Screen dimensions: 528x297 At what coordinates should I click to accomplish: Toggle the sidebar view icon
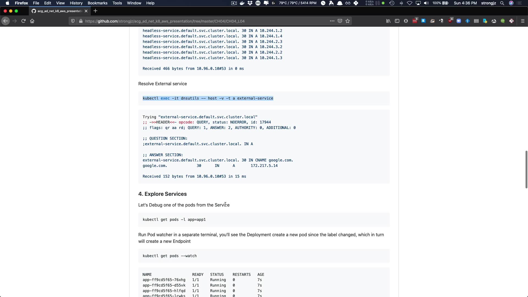coord(397,21)
